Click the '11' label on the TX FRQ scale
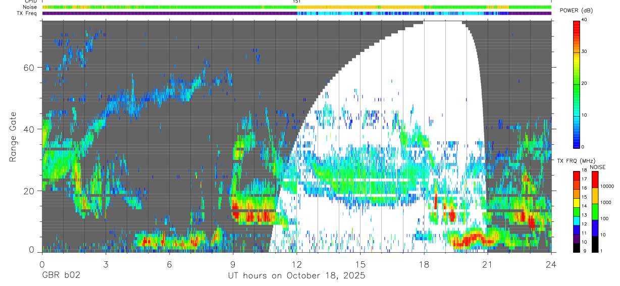Image resolution: width=620 pixels, height=286 pixels. pyautogui.click(x=585, y=233)
